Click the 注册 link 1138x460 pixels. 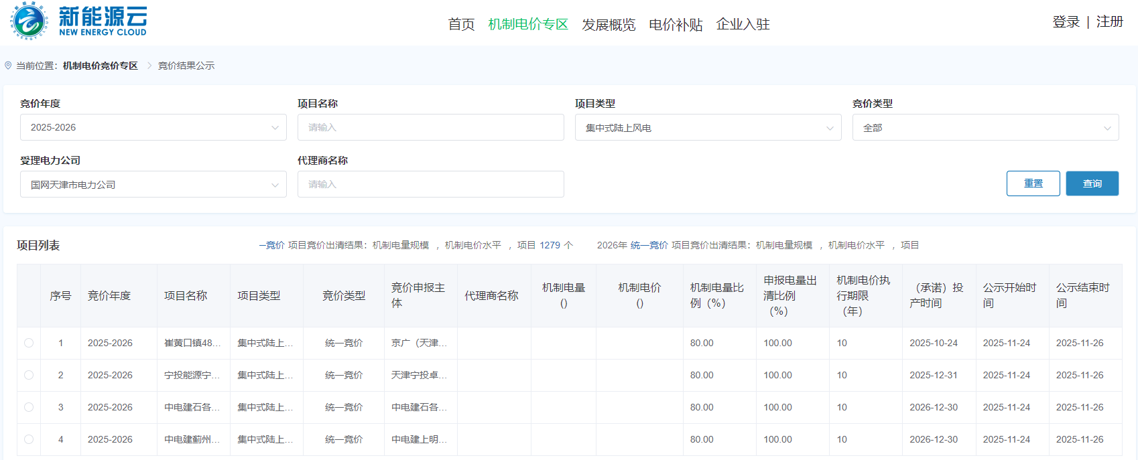tap(1110, 22)
